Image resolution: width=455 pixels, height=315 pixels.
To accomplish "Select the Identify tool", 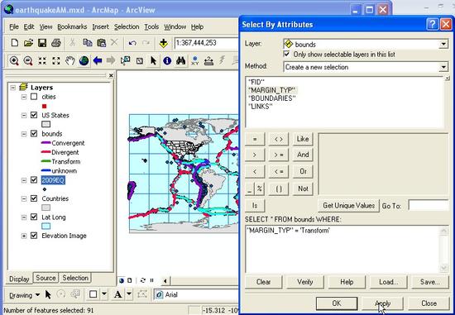I will (x=167, y=60).
